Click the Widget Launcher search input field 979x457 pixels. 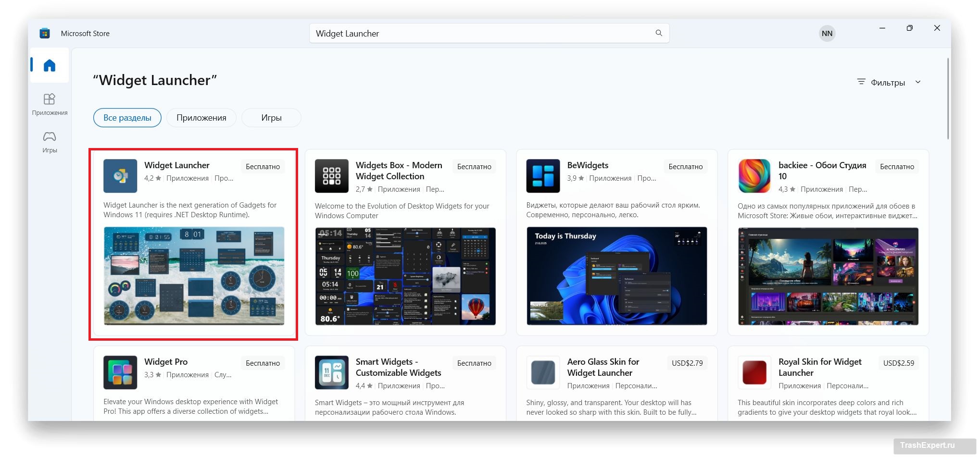[x=481, y=33]
